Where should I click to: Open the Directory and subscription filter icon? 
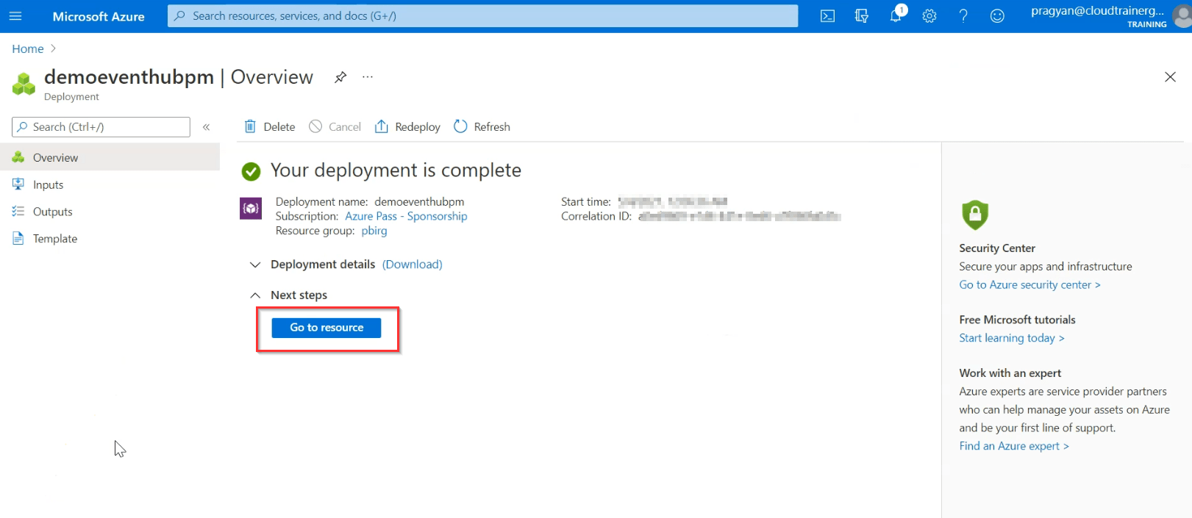(x=861, y=16)
